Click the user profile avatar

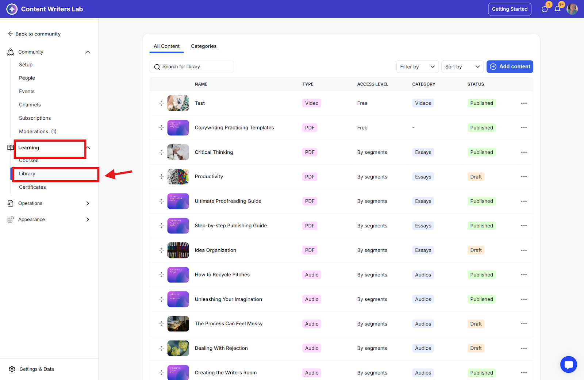pyautogui.click(x=572, y=9)
